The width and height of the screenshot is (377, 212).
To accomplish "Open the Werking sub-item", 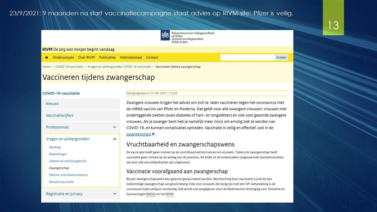I will tap(55, 147).
